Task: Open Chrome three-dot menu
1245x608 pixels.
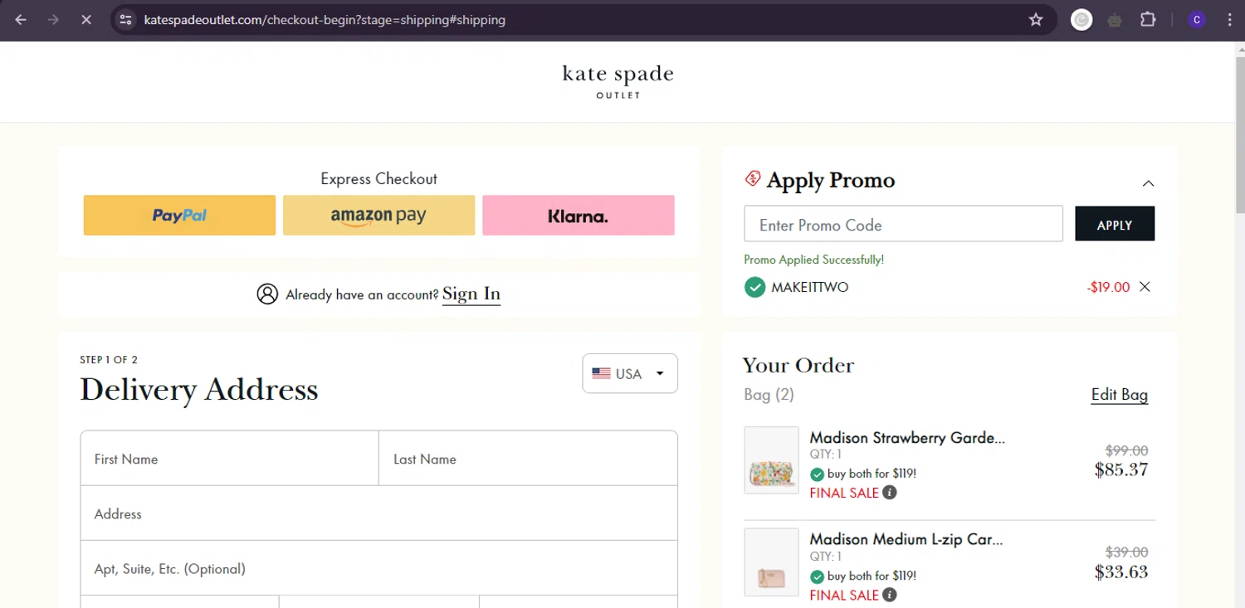Action: click(1229, 20)
